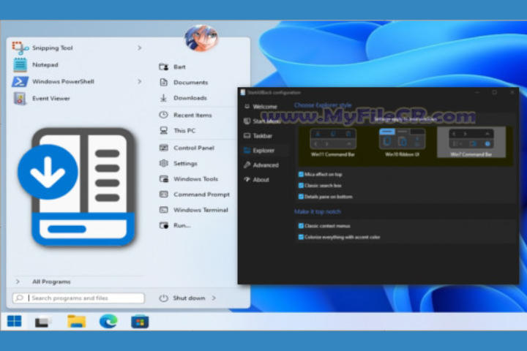Viewport: 527px width, 351px height.
Task: Click the search magnifier icon
Action: coord(20,298)
